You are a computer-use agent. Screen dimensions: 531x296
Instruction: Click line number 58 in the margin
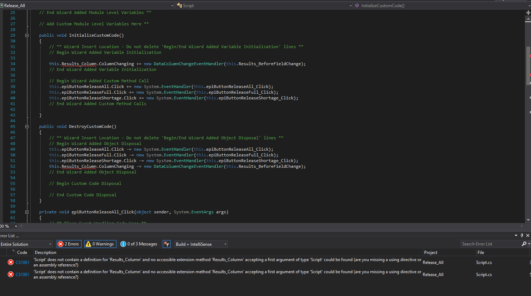[x=13, y=201]
